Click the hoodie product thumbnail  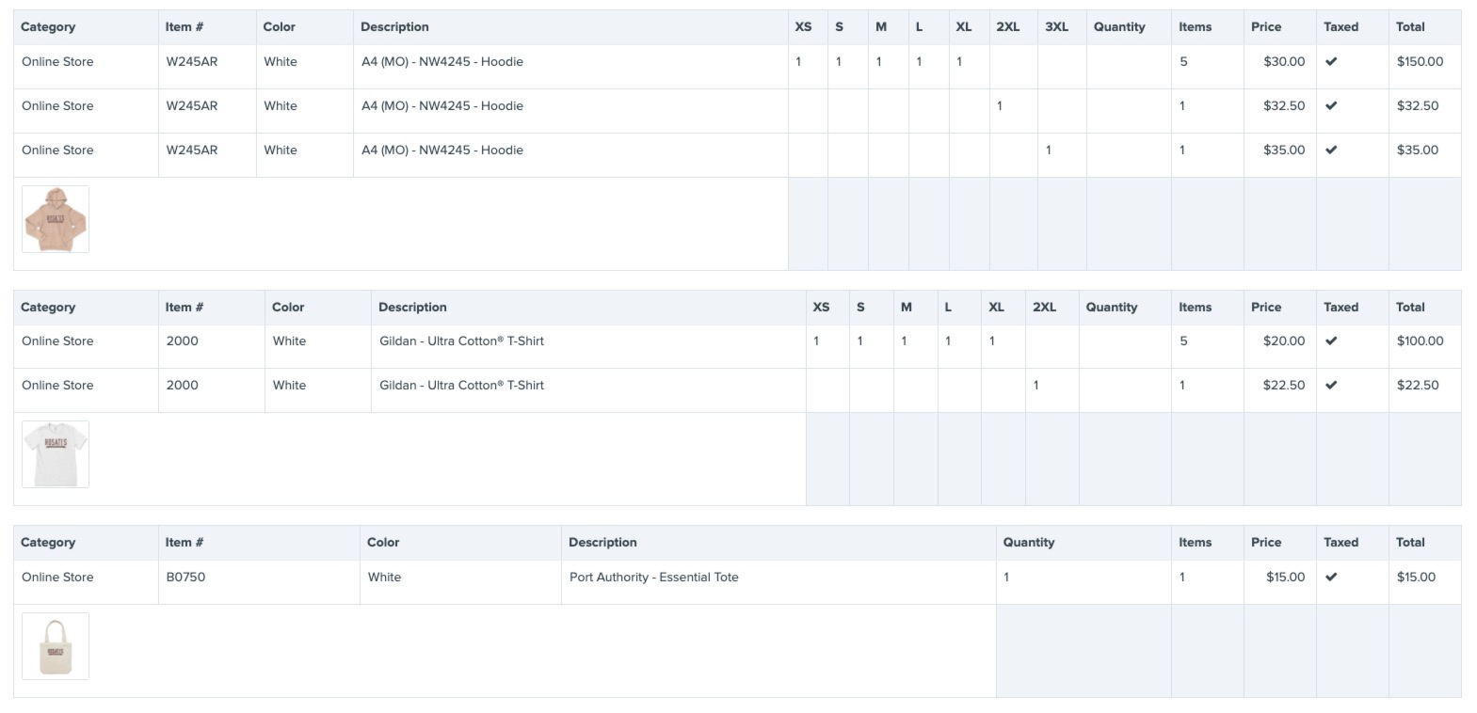56,219
